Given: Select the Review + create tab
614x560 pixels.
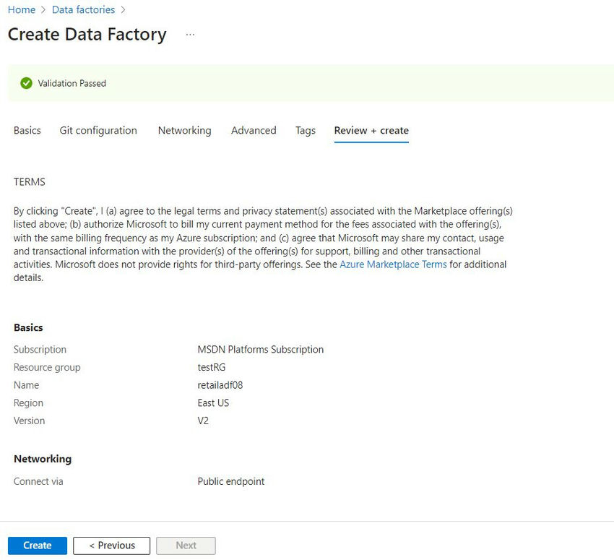Looking at the screenshot, I should tap(371, 130).
